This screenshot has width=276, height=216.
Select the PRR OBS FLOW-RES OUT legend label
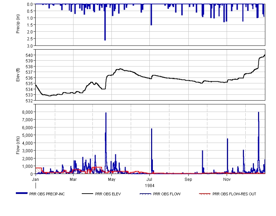tap(234, 194)
